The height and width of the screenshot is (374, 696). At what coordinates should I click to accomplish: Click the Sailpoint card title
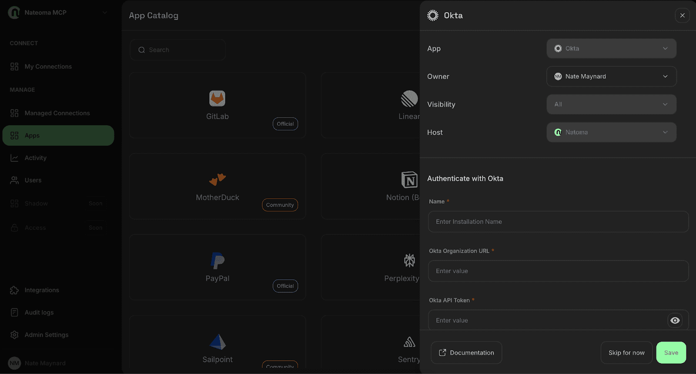pyautogui.click(x=217, y=360)
